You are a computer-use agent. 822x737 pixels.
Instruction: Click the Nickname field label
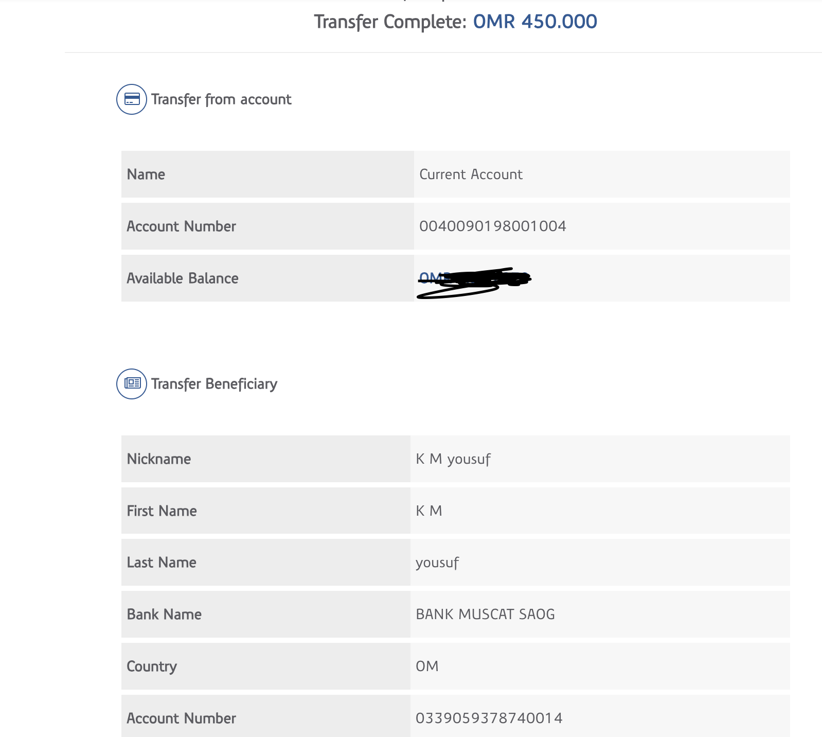(x=159, y=459)
